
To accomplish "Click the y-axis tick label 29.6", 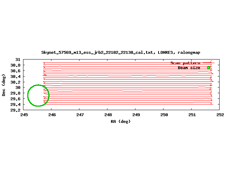I will coord(16,99).
